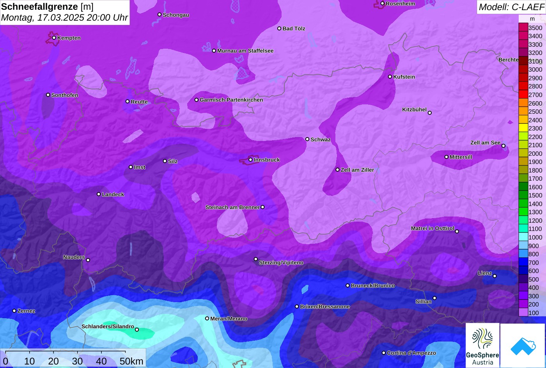Click the 0 on the scale bar
The image size is (546, 368).
5,361
